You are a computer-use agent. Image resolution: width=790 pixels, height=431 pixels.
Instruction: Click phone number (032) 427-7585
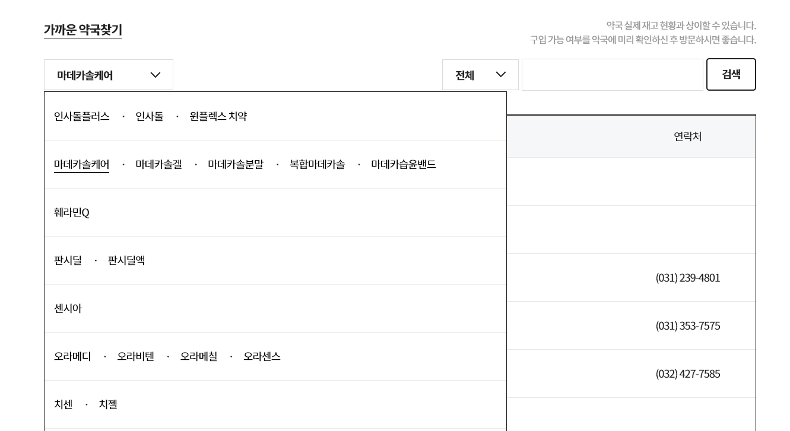point(688,373)
